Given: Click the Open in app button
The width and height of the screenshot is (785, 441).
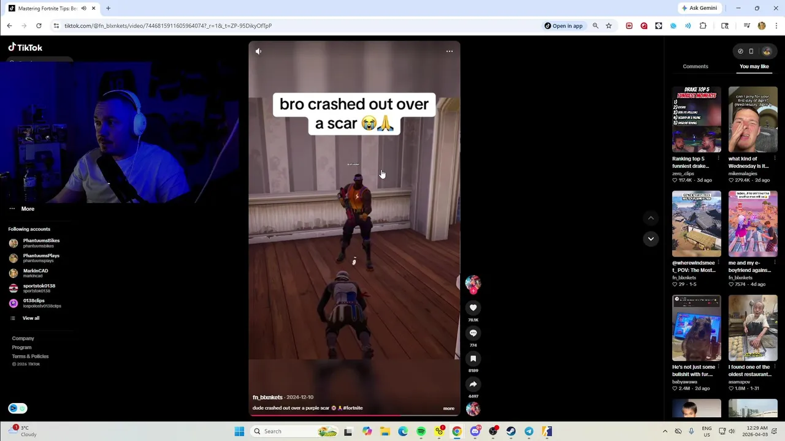Looking at the screenshot, I should 564,26.
